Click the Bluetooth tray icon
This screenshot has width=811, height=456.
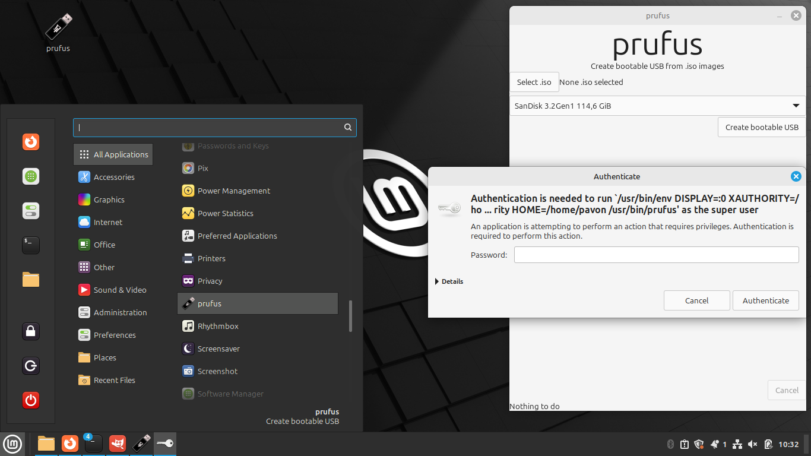(x=670, y=444)
